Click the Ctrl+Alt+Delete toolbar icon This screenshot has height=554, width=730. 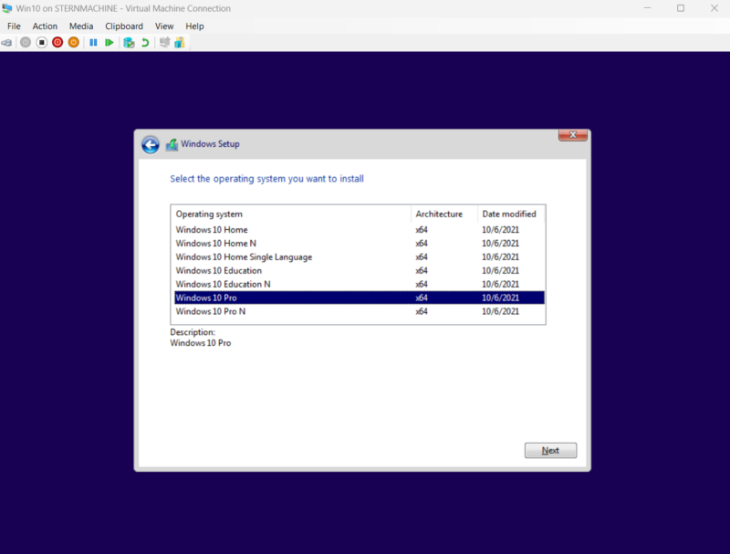tap(6, 43)
